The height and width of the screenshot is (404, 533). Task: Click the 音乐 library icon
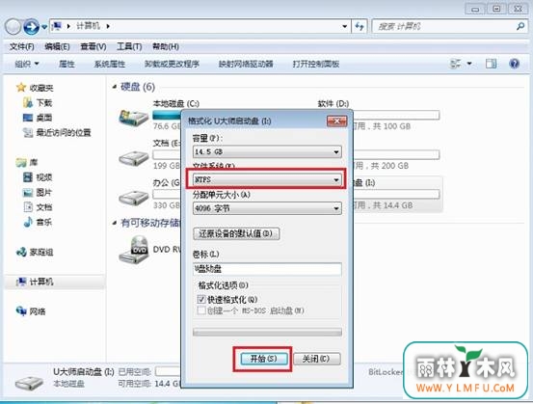pos(28,222)
